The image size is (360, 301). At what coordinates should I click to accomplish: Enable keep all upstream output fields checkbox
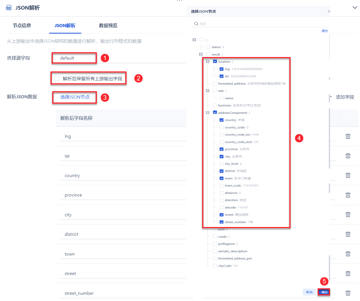[57, 78]
